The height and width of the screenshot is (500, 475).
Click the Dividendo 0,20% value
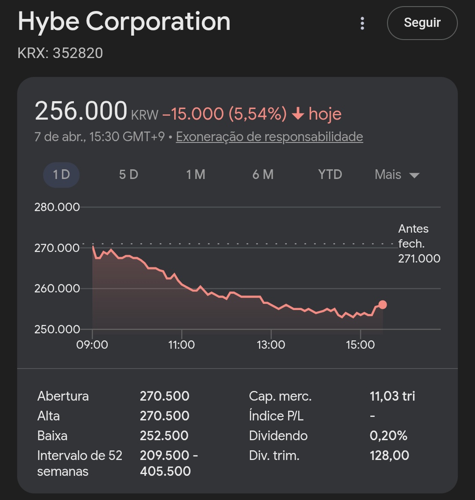point(388,436)
